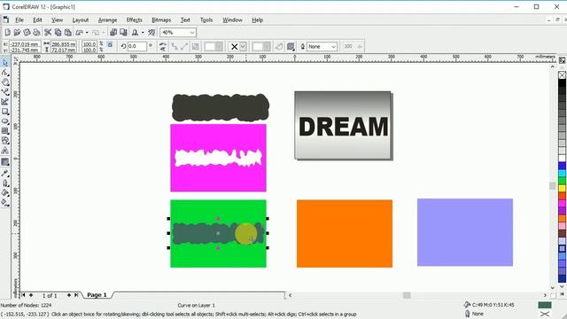Select the Fill tool
The image size is (567, 319).
click(5, 193)
